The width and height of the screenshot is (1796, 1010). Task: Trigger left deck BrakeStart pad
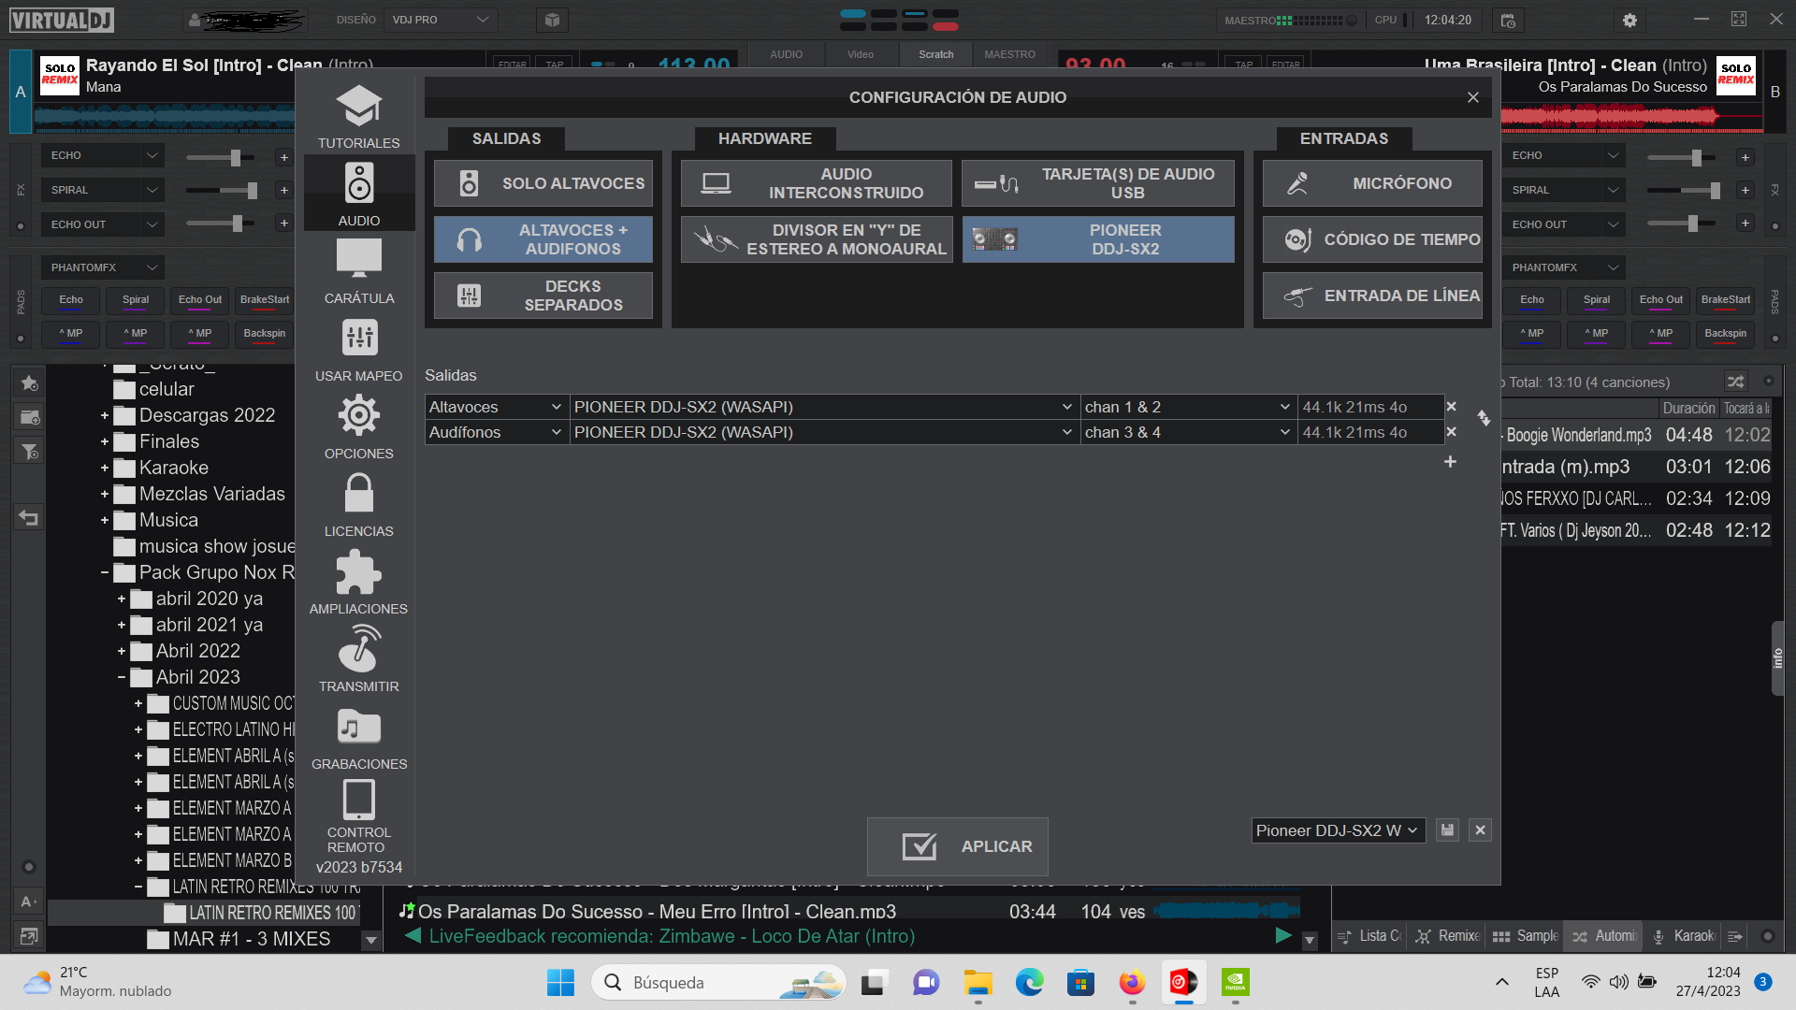265,300
